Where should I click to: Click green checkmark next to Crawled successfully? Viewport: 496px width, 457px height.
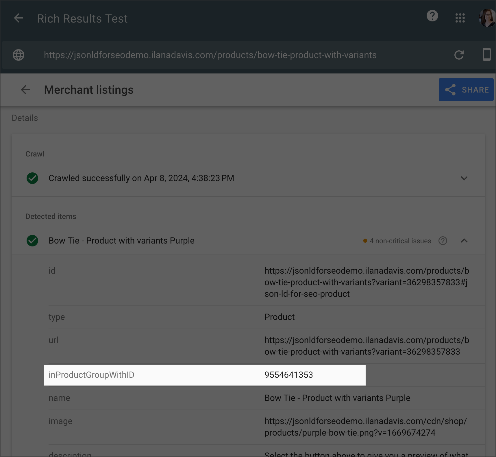tap(32, 178)
